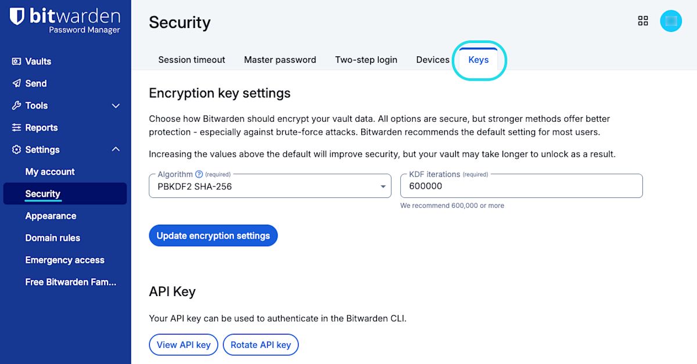
Task: Select the Master password tab
Action: 280,59
